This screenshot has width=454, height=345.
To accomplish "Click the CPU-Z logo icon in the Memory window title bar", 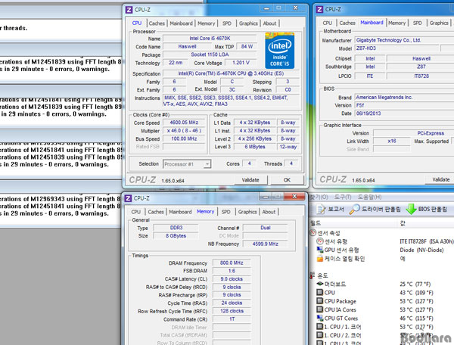I will click(128, 198).
